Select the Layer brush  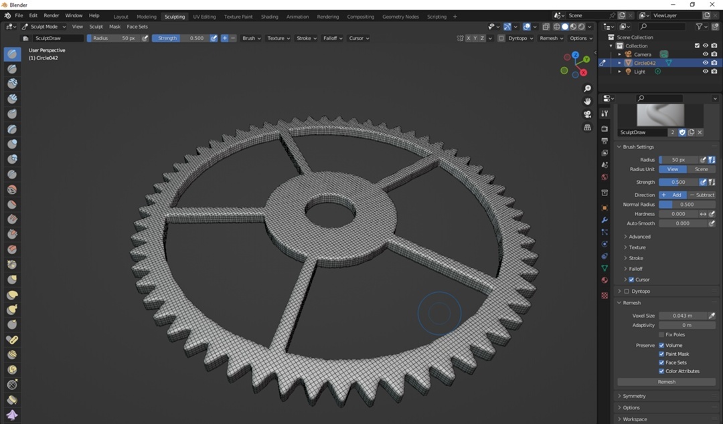click(13, 129)
